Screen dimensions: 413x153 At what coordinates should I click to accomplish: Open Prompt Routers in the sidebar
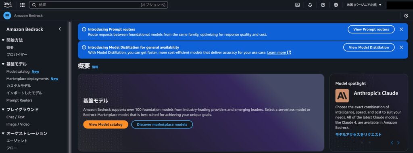point(19,100)
